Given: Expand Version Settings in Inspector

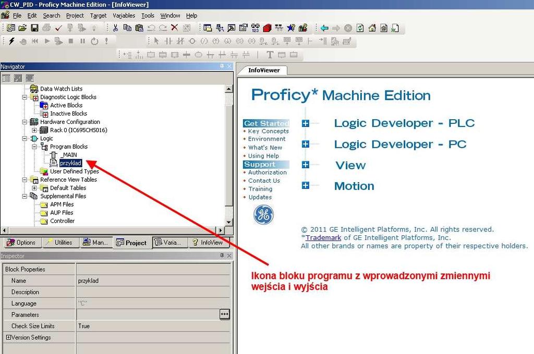Looking at the screenshot, I should (x=8, y=337).
